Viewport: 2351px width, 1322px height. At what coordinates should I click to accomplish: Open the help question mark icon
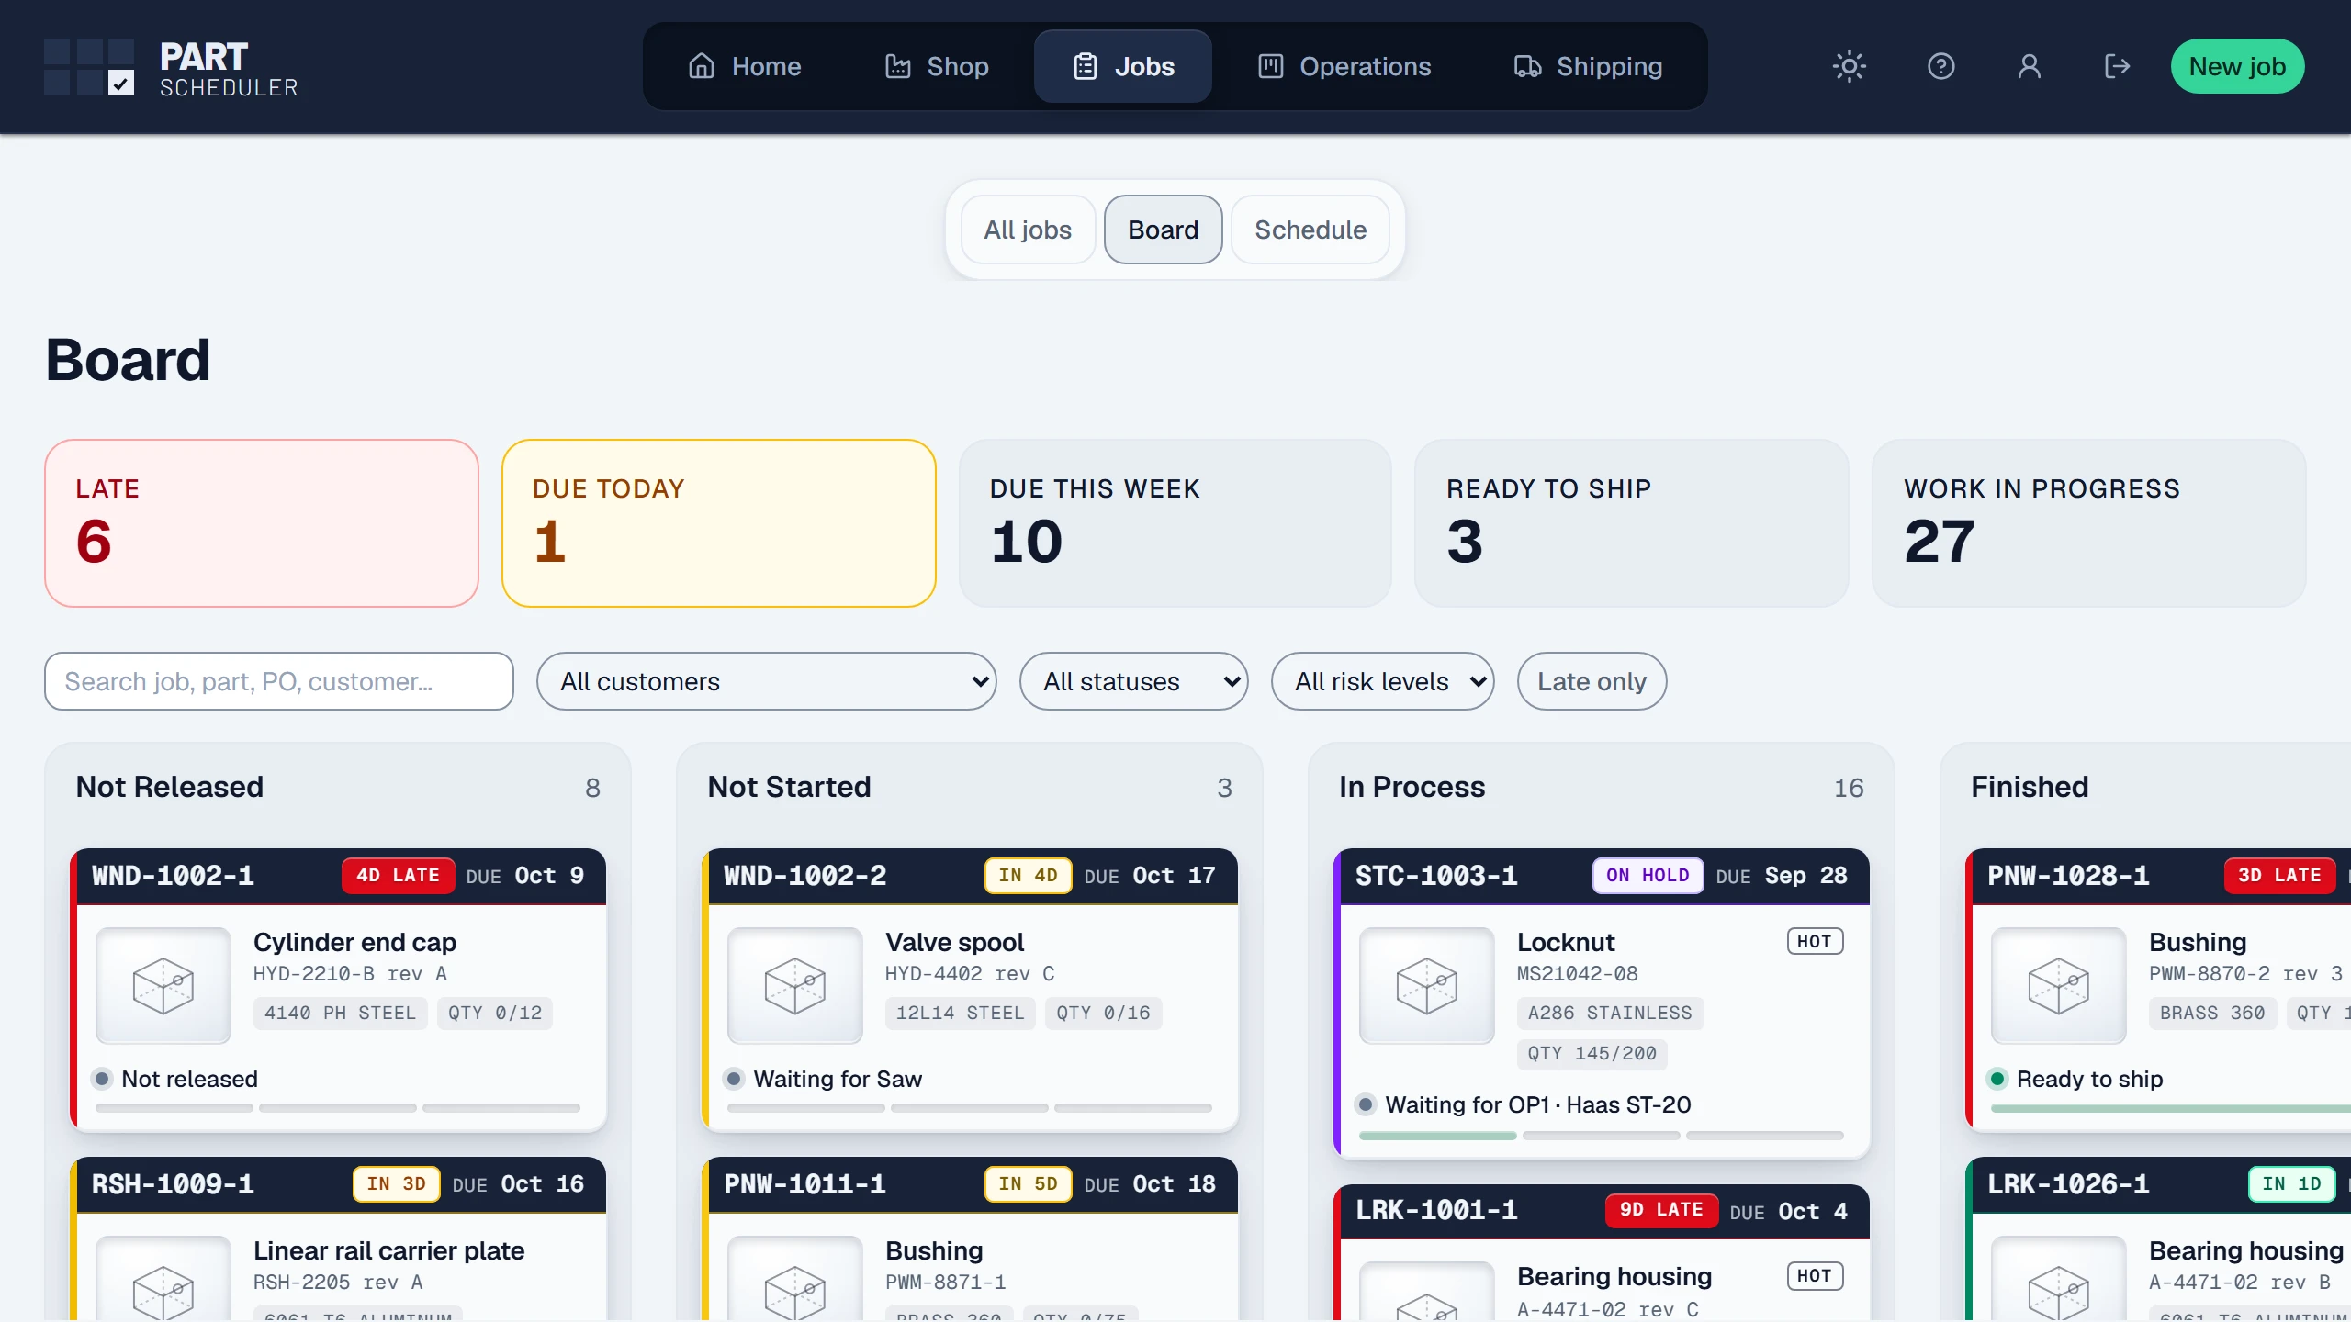[1941, 66]
